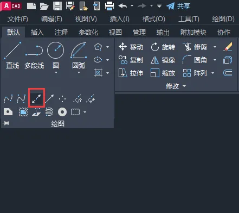Open redo history dropdown arrow

point(151,6)
